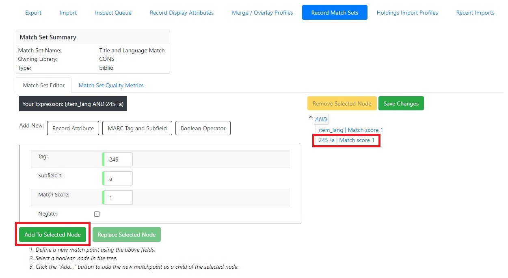Viewport: 508px width, 278px height.
Task: Select item_lang node in tree
Action: coord(351,130)
